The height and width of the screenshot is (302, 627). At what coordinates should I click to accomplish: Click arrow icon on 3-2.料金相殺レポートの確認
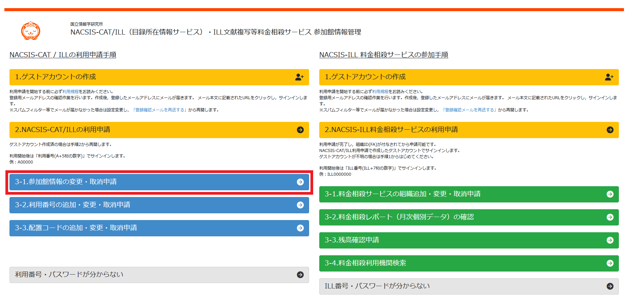click(x=610, y=217)
